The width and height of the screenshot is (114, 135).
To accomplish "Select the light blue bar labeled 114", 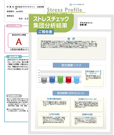I will pyautogui.click(x=76, y=79).
